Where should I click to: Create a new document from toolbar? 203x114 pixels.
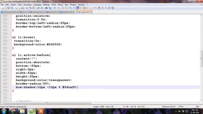pyautogui.click(x=2, y=8)
